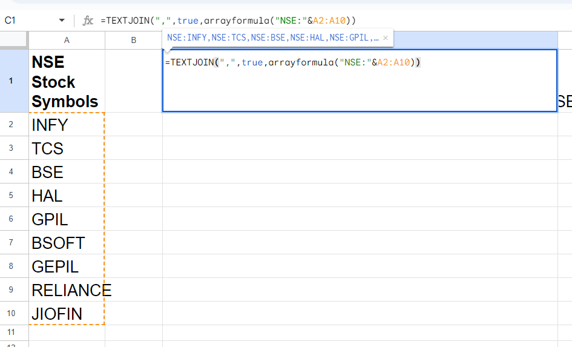572x347 pixels.
Task: Click the BSE cell
Action: point(67,171)
